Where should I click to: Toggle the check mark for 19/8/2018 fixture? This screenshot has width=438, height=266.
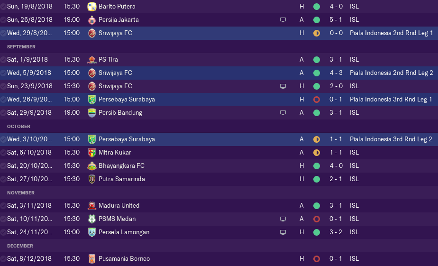pos(4,7)
